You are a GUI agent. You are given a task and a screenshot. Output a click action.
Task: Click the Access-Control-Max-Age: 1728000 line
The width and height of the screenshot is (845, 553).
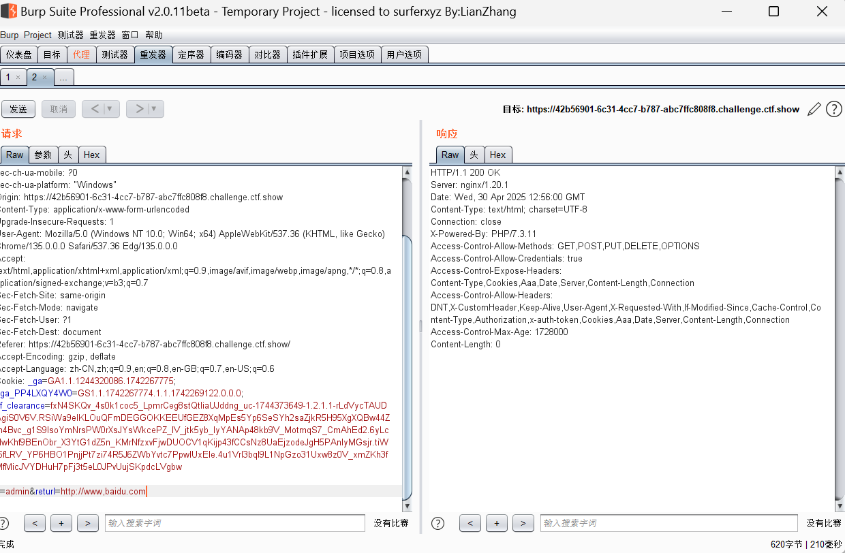tap(499, 332)
